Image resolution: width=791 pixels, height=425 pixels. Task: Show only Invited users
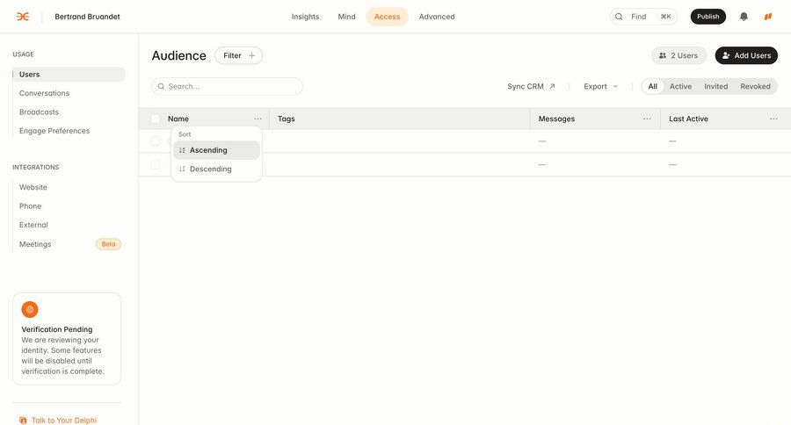pos(715,86)
